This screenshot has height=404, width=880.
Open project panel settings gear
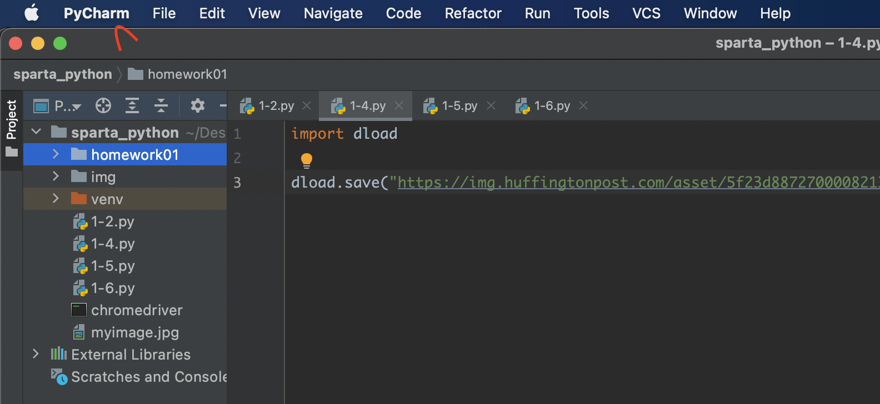pyautogui.click(x=197, y=105)
